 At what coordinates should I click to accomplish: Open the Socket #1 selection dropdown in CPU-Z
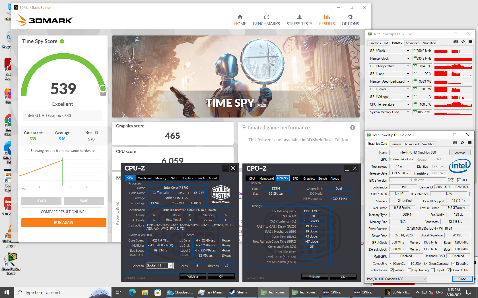pos(170,266)
